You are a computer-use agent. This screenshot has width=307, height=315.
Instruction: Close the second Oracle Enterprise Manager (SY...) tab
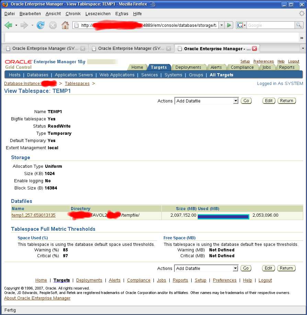coord(169,48)
